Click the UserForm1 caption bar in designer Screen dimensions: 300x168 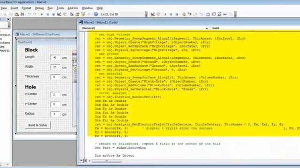pos(46,42)
